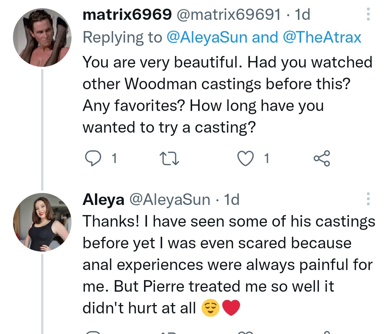Open Aleya's profile picture
The width and height of the screenshot is (390, 334).
[42, 222]
